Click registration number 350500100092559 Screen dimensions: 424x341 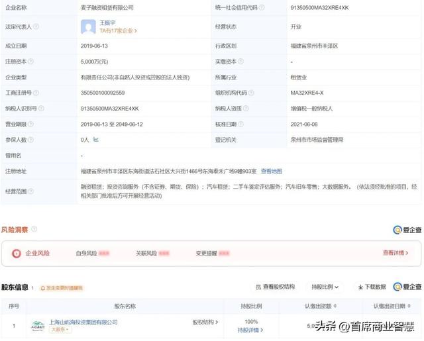(103, 93)
